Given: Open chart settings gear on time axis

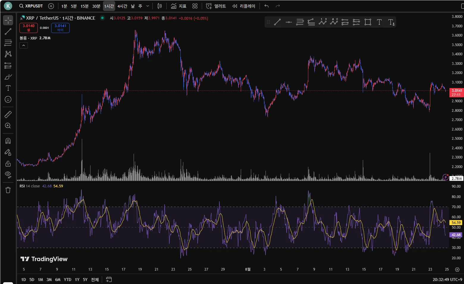Looking at the screenshot, I should point(457,269).
